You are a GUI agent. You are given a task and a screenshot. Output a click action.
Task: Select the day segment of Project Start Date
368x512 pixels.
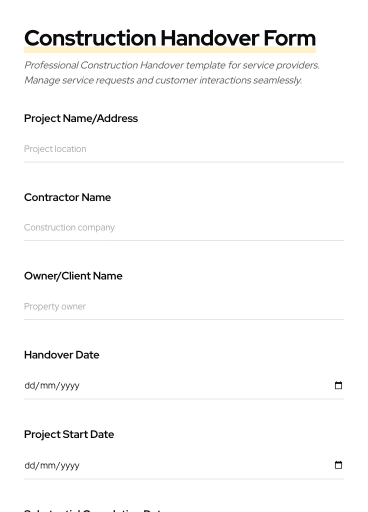pos(29,465)
